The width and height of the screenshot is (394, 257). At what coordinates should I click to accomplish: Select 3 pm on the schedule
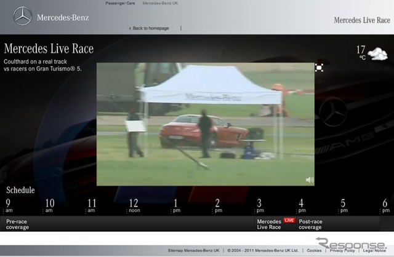point(260,205)
